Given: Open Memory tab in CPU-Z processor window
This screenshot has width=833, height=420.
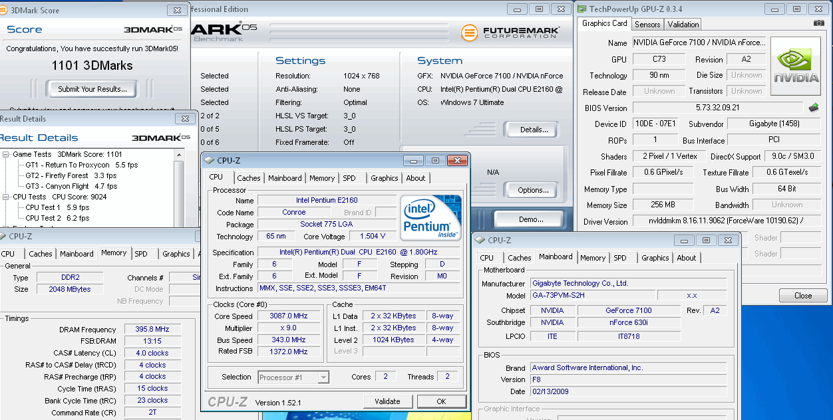Looking at the screenshot, I should click(322, 178).
